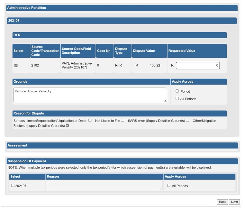Uncheck the Select checkbox for code 2102
The height and width of the screenshot is (208, 245).
tap(16, 66)
